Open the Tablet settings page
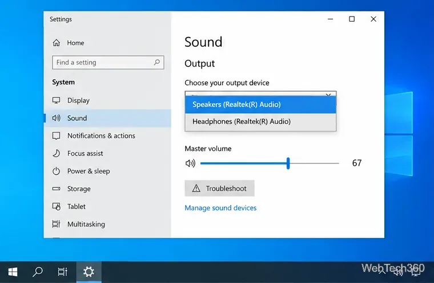Screen dimensions: 434x283 click(x=107, y=207)
